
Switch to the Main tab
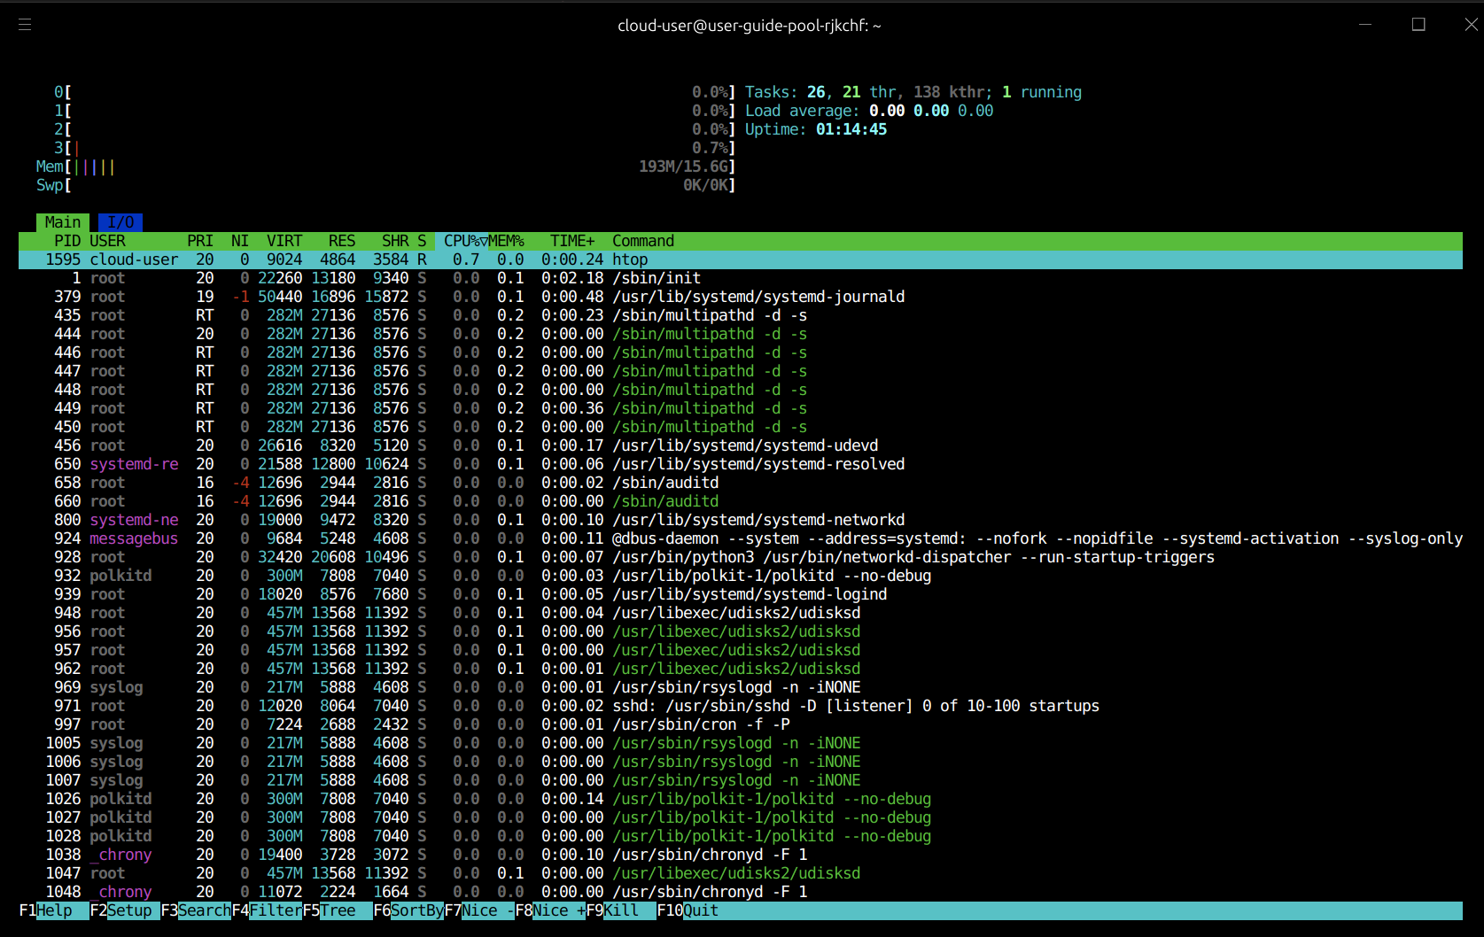tap(62, 221)
